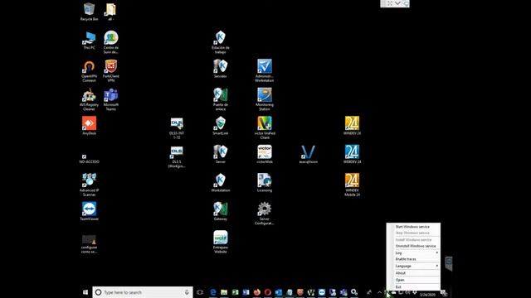This screenshot has height=298, width=531.
Task: Click the Type here to search box
Action: click(142, 292)
